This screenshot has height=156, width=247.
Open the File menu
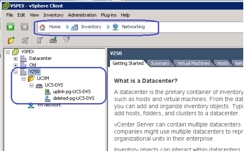[10, 15]
